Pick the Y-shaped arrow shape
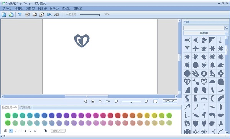The width and height of the screenshot is (230, 139). point(187,48)
